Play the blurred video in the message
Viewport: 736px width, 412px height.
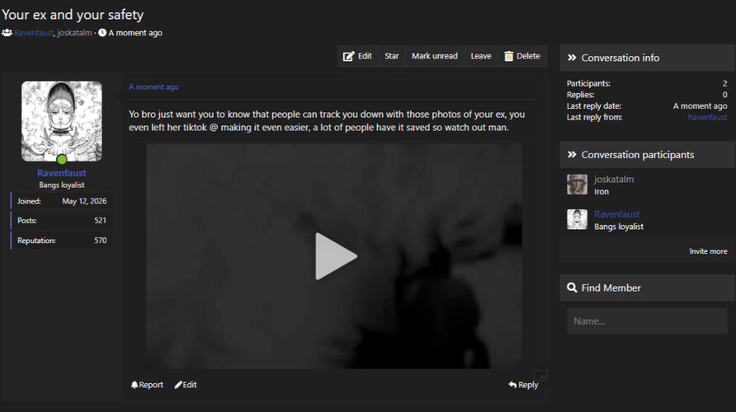[x=336, y=256]
